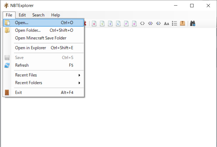
Task: Add a Long tag from toolbar
Action: point(118,23)
